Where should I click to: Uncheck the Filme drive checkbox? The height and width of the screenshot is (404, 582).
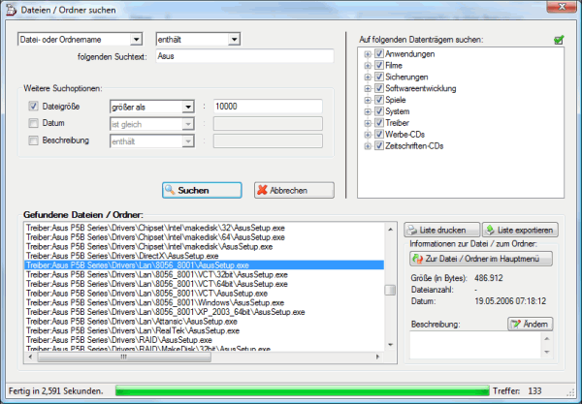(x=378, y=65)
